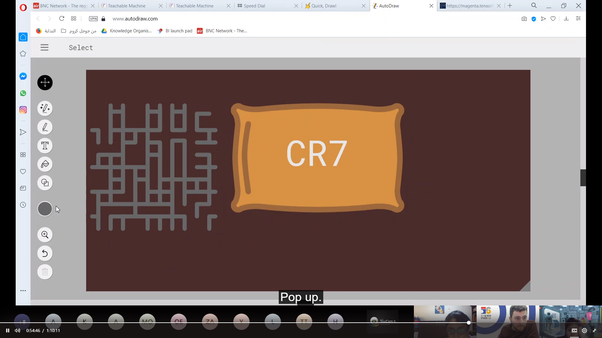The height and width of the screenshot is (338, 602).
Task: Click the Delete trash can tool
Action: point(45,272)
